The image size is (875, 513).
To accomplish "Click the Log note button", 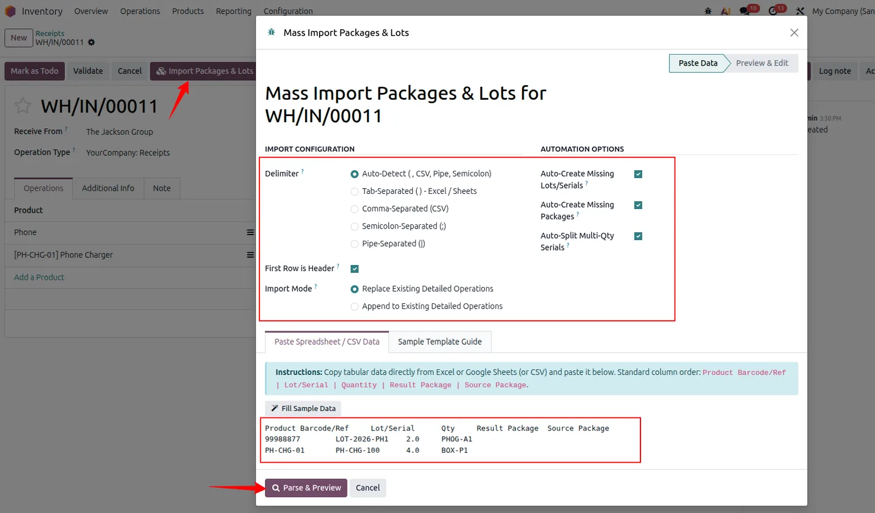I will click(x=835, y=71).
